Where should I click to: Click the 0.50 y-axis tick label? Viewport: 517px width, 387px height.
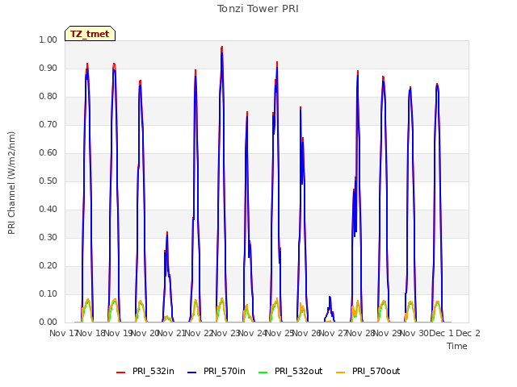point(48,181)
